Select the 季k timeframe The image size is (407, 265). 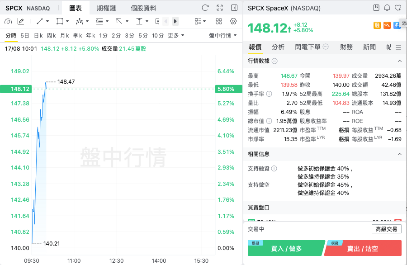tap(77, 35)
